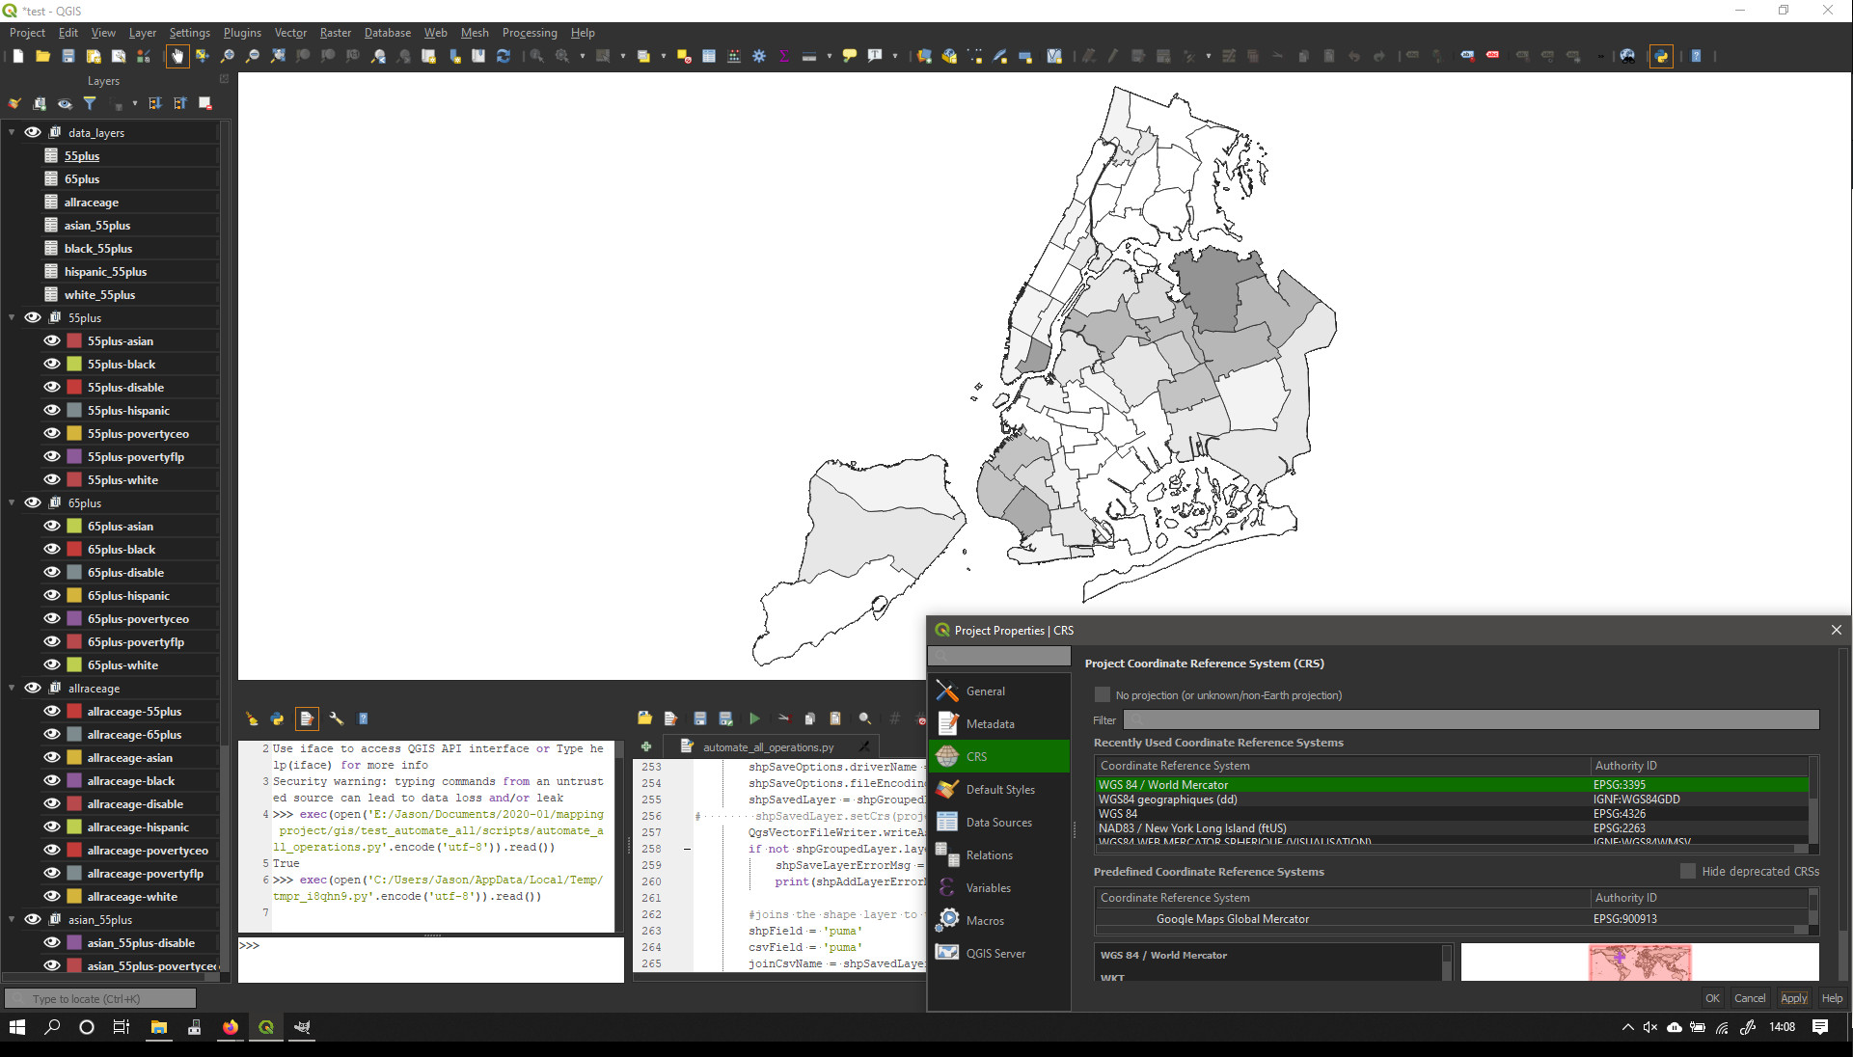Screen dimensions: 1853x1057
Task: Click Cancel in Project Properties
Action: [x=1750, y=998]
